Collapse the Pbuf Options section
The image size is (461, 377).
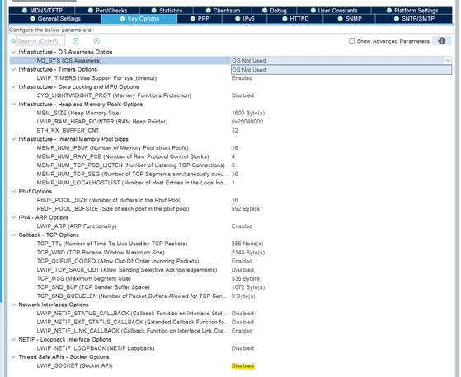pos(13,191)
